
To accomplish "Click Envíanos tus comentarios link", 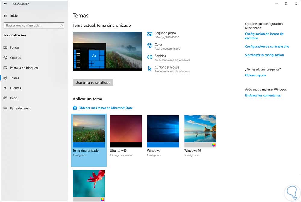I will click(262, 96).
